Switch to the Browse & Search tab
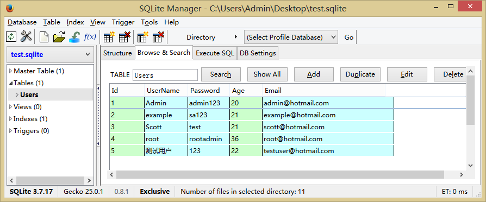The width and height of the screenshot is (486, 202). tap(164, 53)
